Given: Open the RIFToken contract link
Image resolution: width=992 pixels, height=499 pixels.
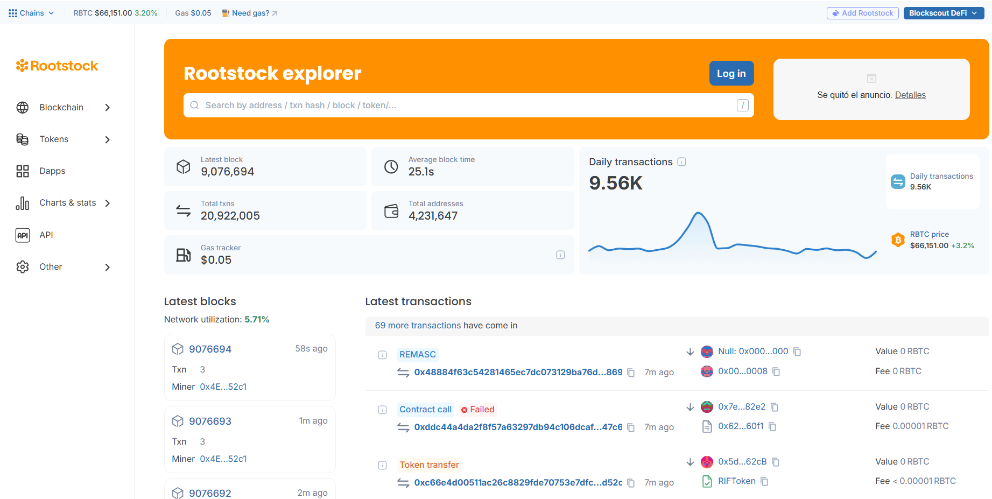Looking at the screenshot, I should pyautogui.click(x=737, y=481).
